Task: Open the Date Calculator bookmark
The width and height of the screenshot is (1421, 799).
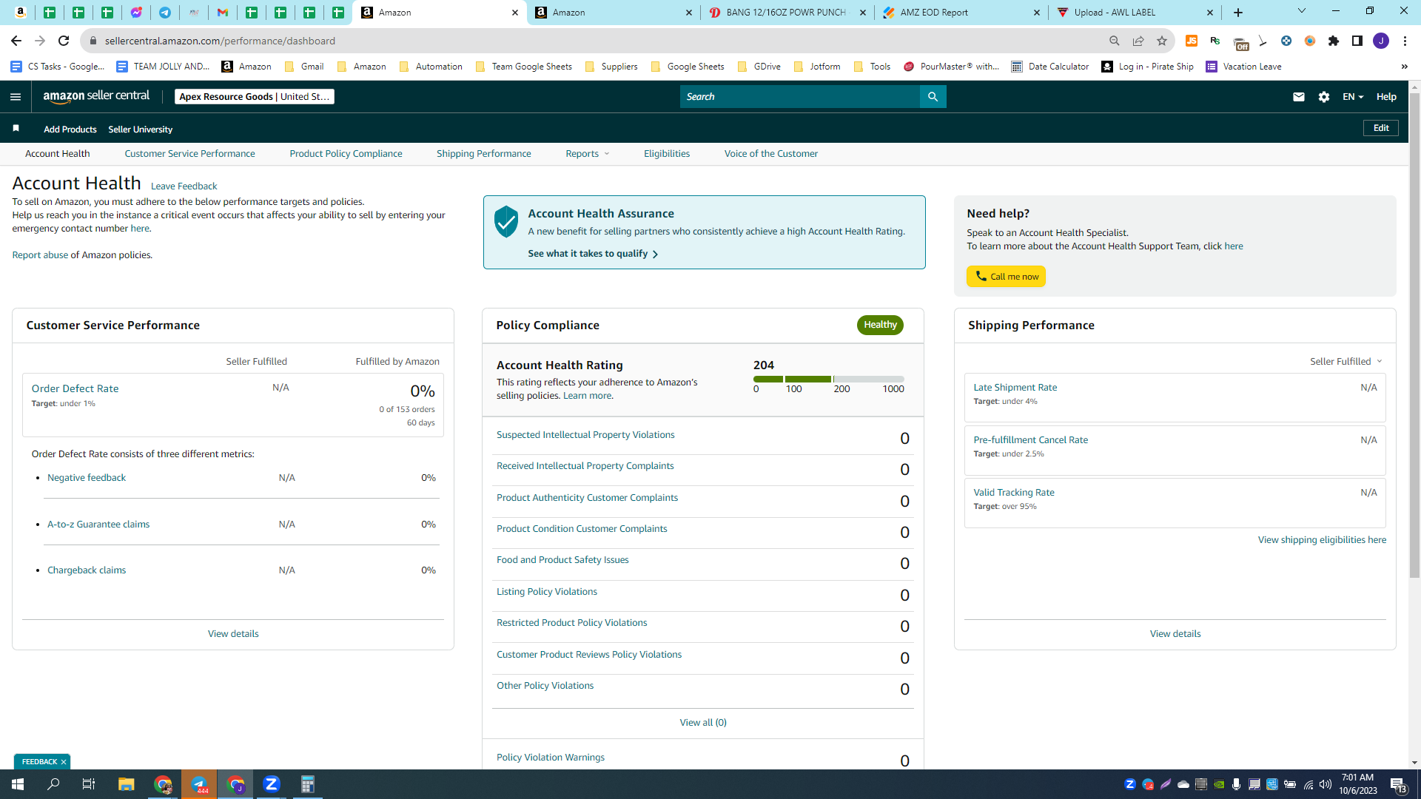Action: [x=1050, y=67]
